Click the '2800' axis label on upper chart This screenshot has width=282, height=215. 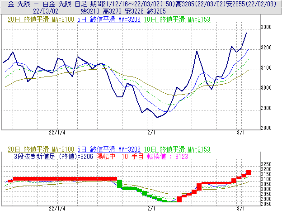click(266, 128)
